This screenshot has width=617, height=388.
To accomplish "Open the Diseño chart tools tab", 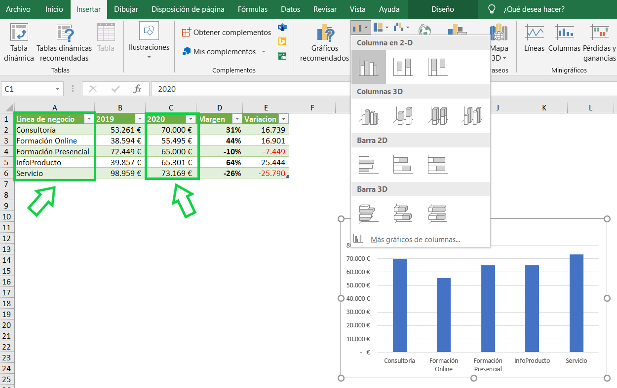I will (443, 9).
